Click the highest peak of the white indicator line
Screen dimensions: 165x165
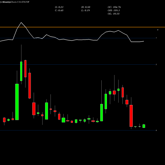[x=21, y=22]
